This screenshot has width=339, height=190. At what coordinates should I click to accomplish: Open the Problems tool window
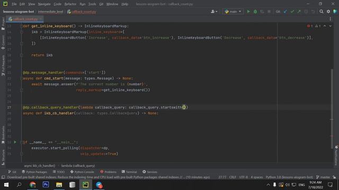pos(108,172)
